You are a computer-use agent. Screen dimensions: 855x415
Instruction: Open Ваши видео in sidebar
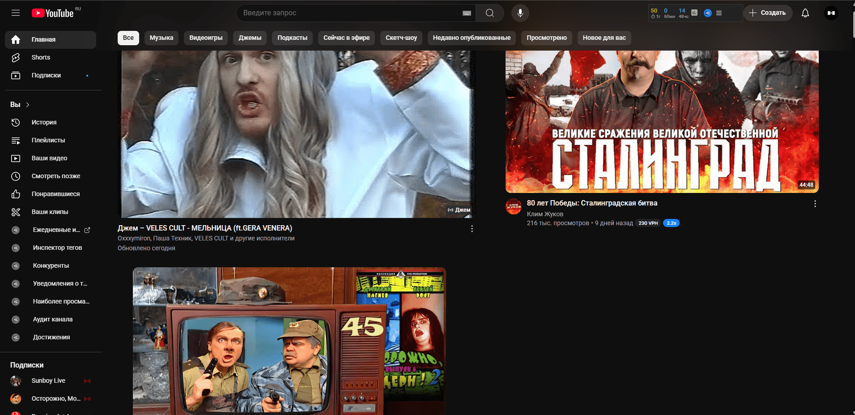(x=51, y=158)
